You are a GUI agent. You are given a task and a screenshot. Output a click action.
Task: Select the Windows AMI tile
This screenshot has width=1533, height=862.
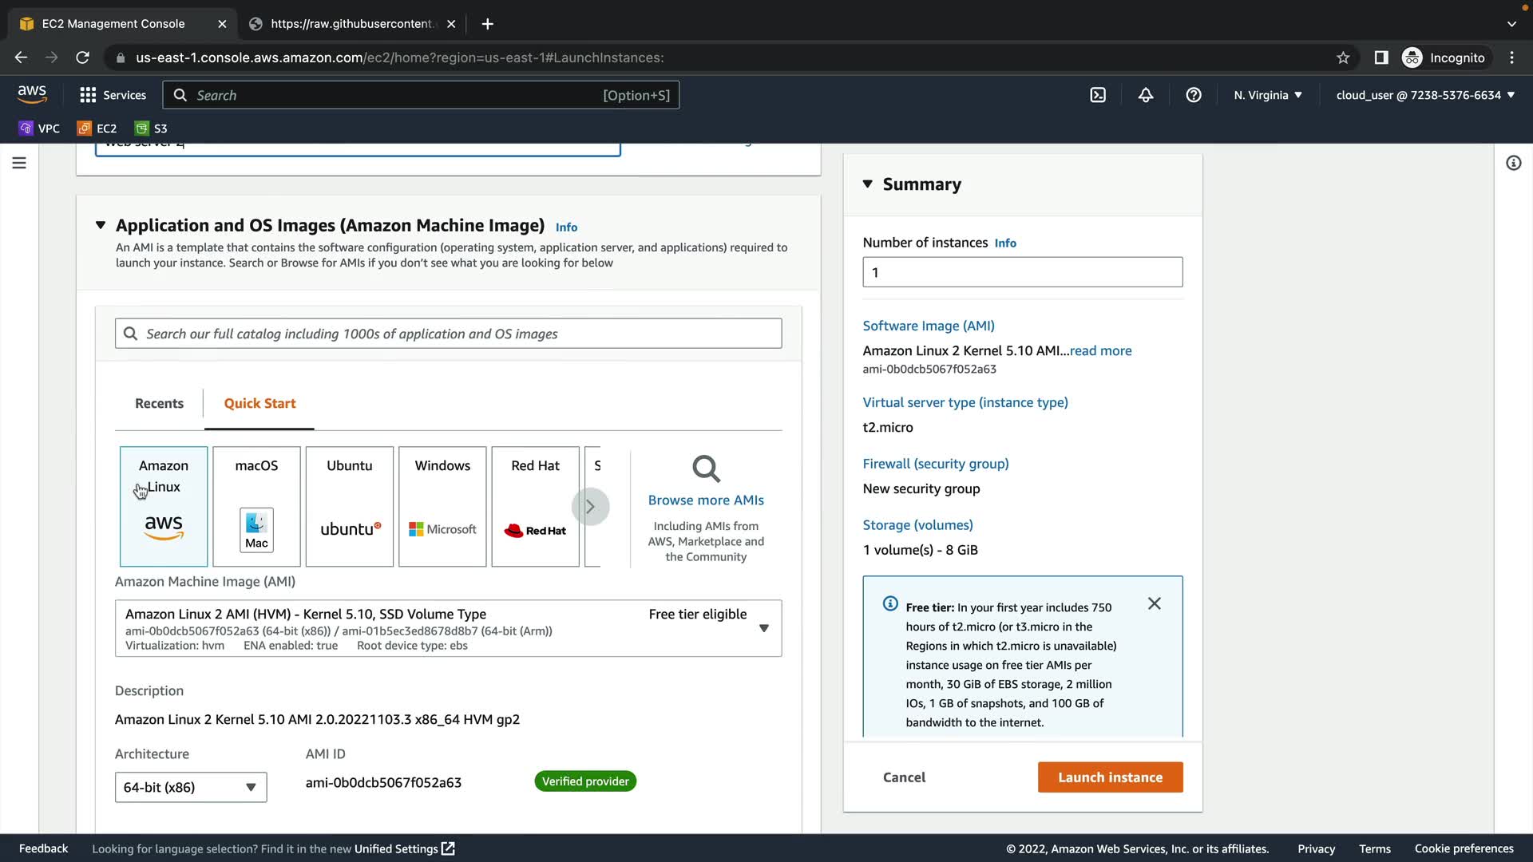point(442,506)
